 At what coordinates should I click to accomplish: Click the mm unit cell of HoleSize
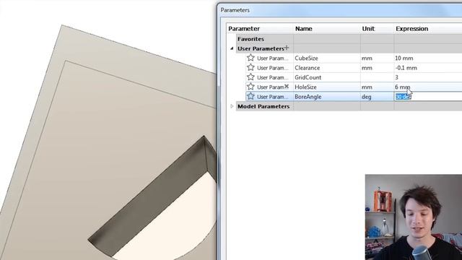point(377,87)
